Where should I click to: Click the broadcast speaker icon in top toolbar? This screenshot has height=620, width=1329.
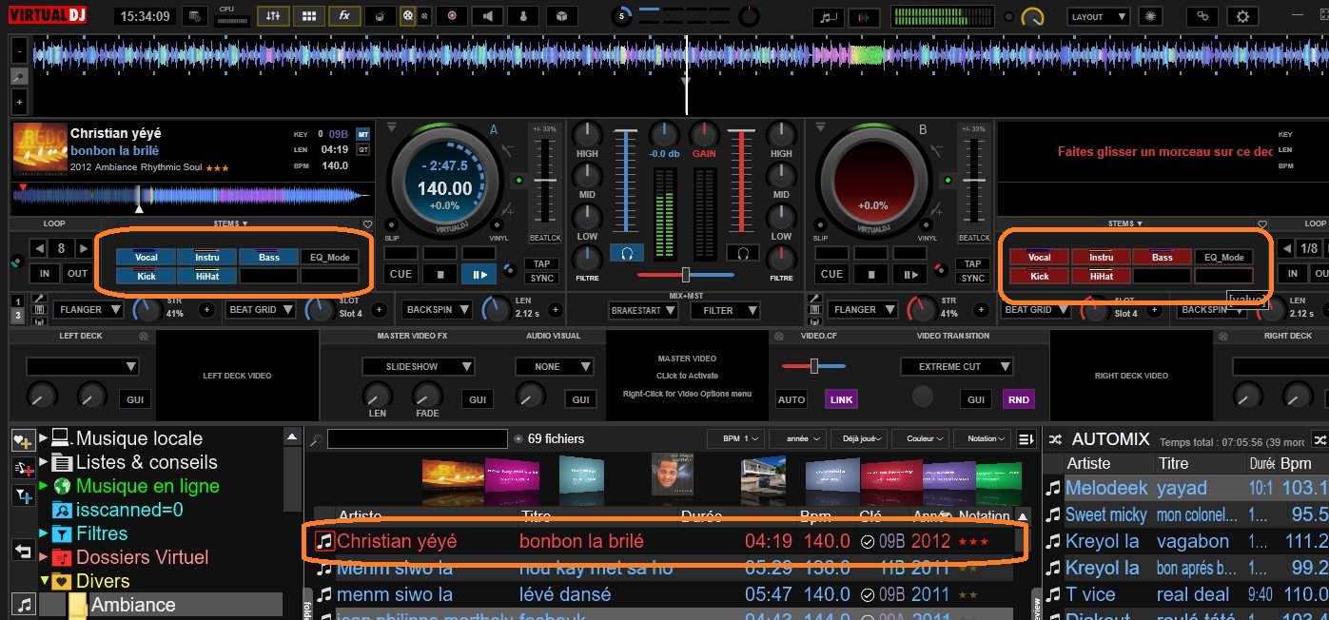point(488,16)
